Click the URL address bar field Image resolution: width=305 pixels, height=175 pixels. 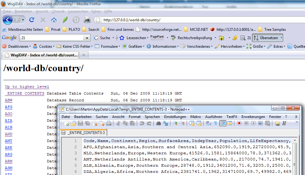pyautogui.click(x=197, y=20)
